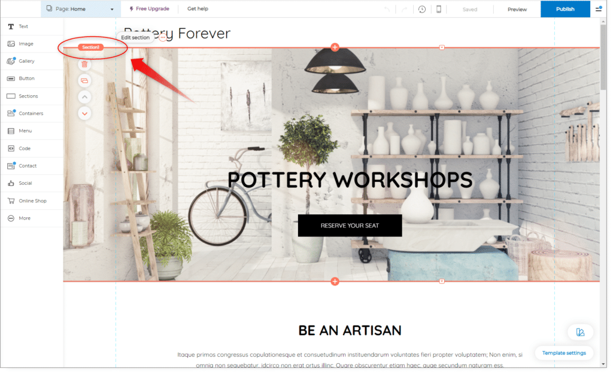Click the redo arrow
613x374 pixels.
(x=405, y=10)
